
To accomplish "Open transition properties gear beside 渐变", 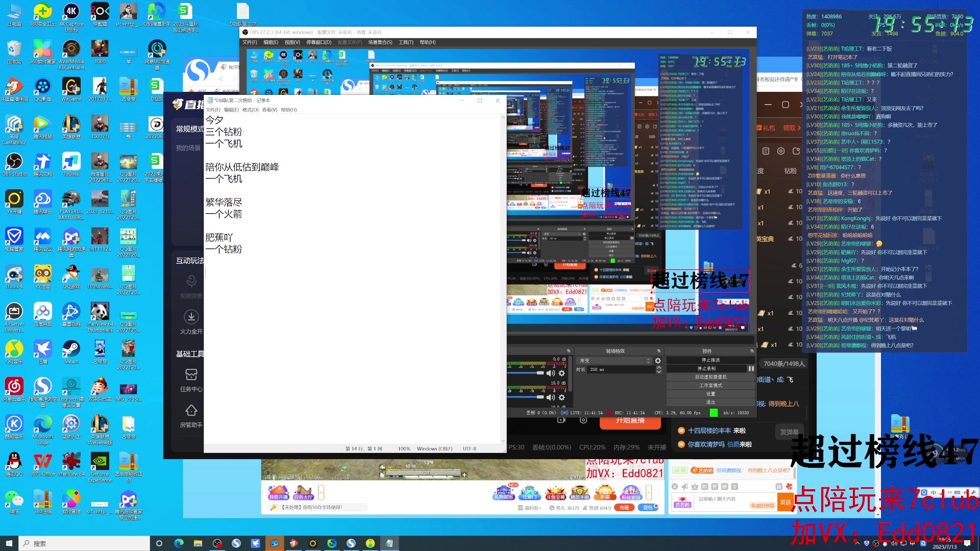I will [658, 361].
